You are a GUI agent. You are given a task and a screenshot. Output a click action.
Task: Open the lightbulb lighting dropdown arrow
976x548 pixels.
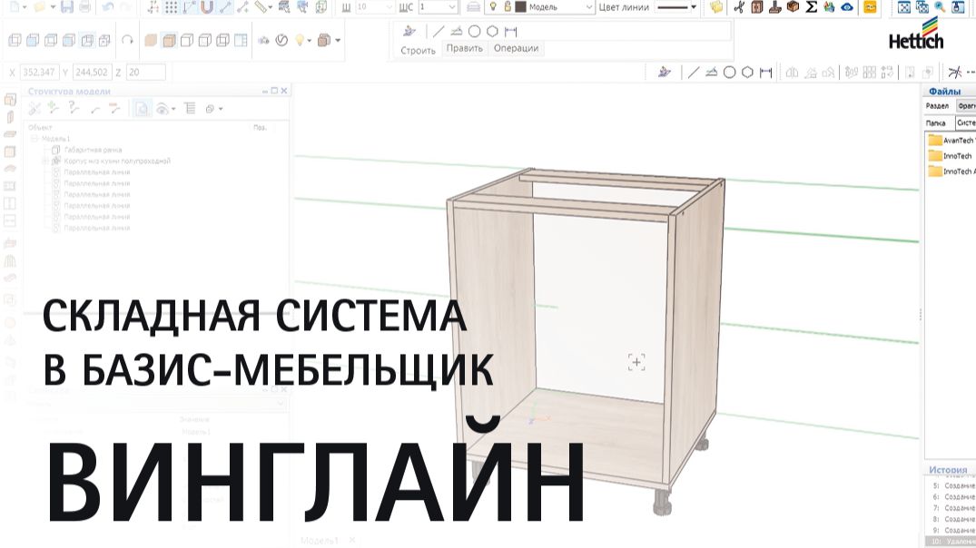click(310, 41)
